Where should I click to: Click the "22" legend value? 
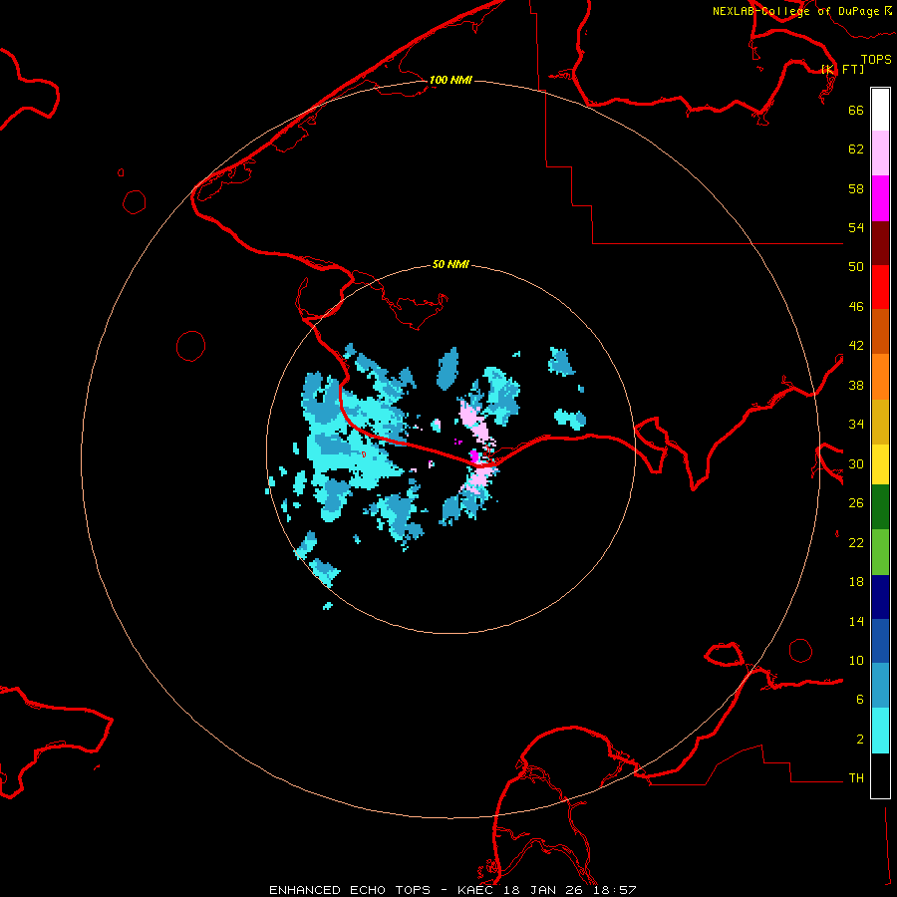(x=856, y=542)
